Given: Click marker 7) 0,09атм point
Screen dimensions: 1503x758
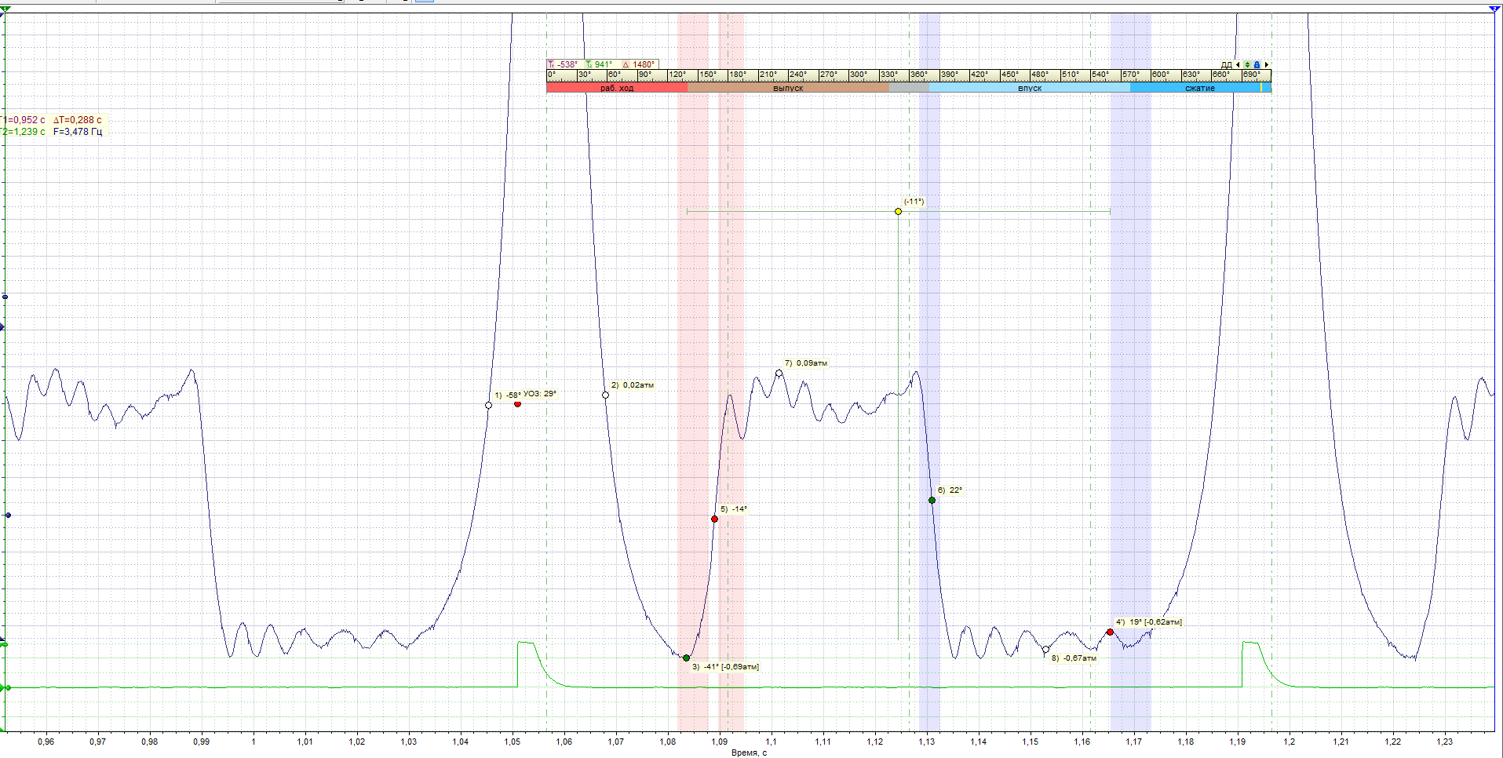Looking at the screenshot, I should [779, 373].
